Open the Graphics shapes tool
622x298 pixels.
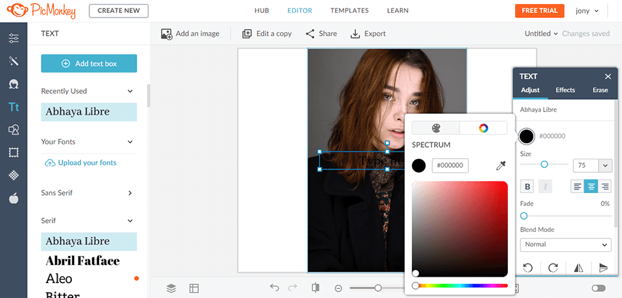[14, 130]
